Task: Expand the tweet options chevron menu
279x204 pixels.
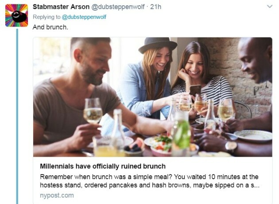Action: tap(270, 7)
